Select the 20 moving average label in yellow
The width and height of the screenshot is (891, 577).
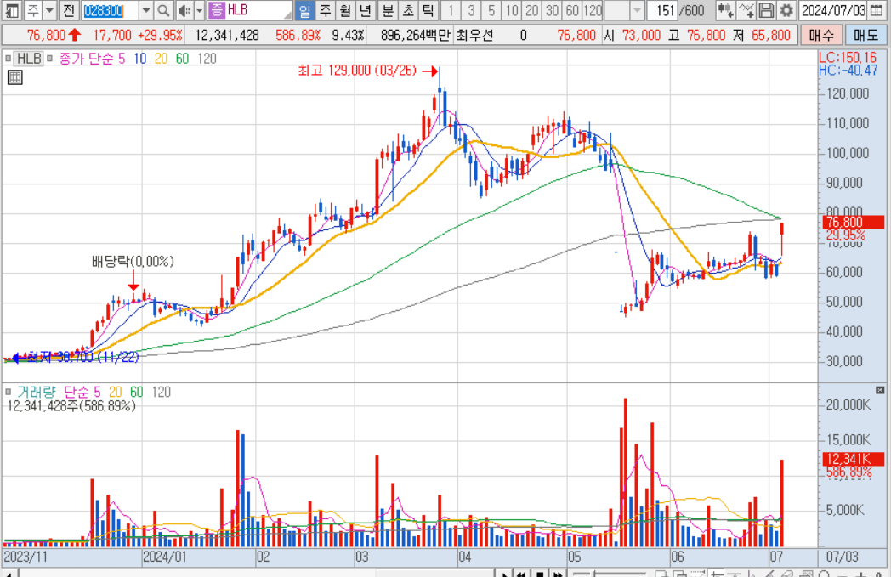161,59
